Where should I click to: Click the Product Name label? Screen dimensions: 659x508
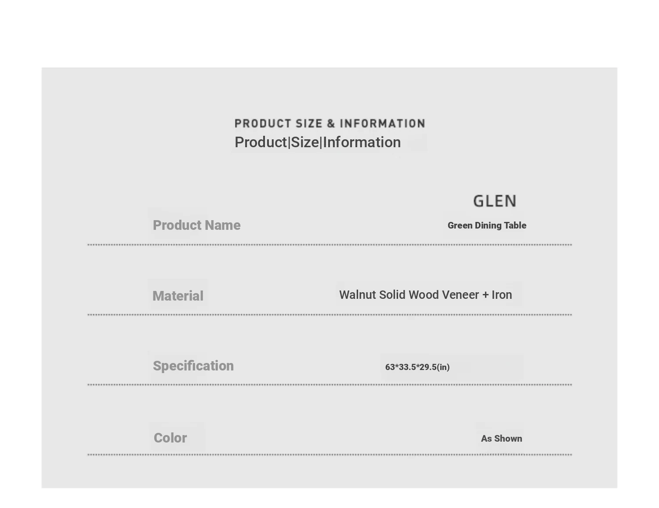tap(197, 225)
